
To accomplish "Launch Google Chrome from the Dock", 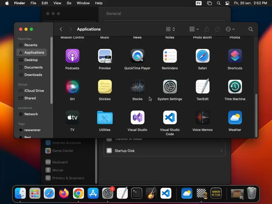I will click(78, 193).
